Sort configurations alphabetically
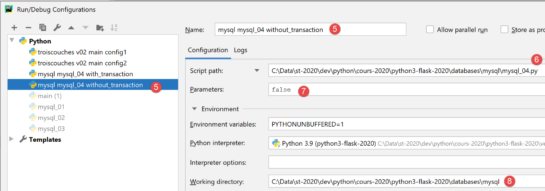 coord(114,28)
